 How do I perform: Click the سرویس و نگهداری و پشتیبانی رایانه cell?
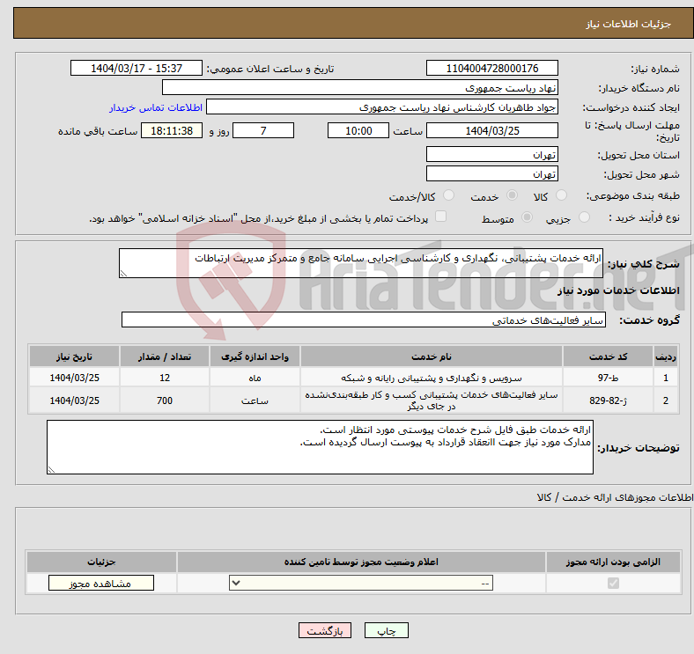coord(431,378)
